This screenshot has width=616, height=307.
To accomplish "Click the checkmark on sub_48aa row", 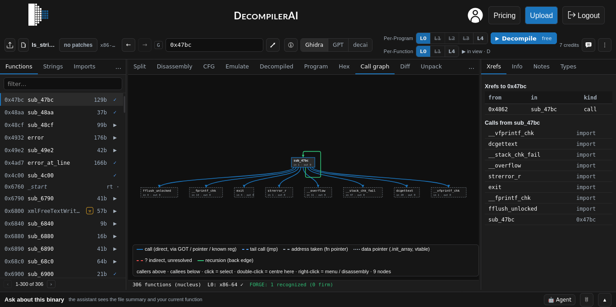I will click(115, 113).
